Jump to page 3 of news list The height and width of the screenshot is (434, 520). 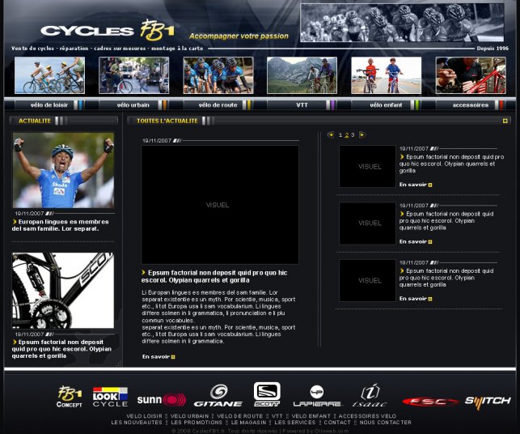pos(353,134)
